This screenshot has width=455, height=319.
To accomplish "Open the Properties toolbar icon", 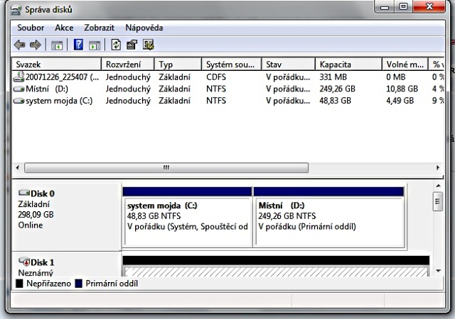I will (x=132, y=45).
